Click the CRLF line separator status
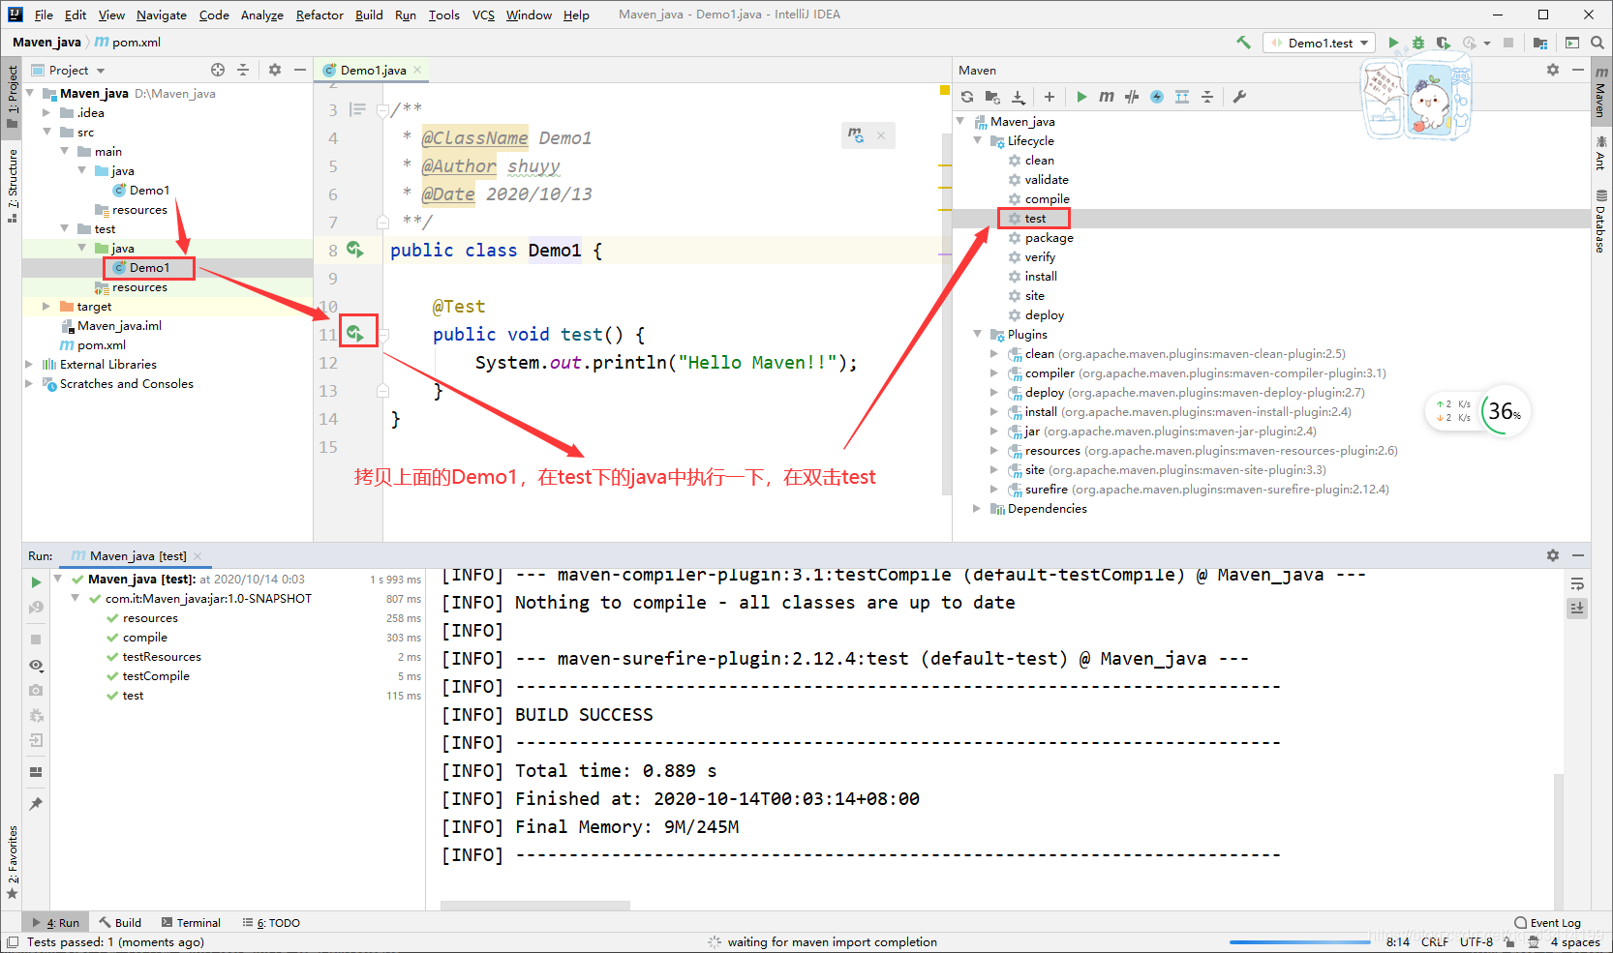The image size is (1613, 953). 1435,942
